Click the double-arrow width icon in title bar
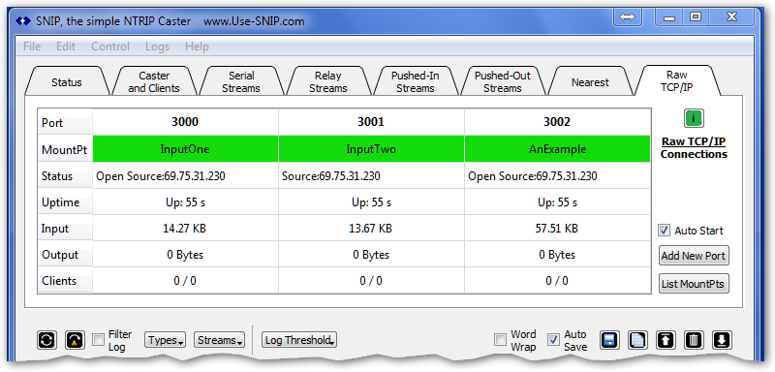Viewport: 775px width, 372px height. click(x=627, y=17)
